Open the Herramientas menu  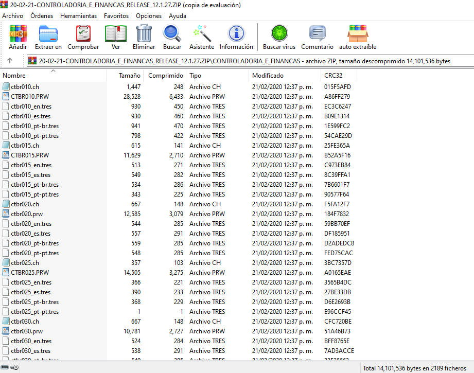point(78,16)
